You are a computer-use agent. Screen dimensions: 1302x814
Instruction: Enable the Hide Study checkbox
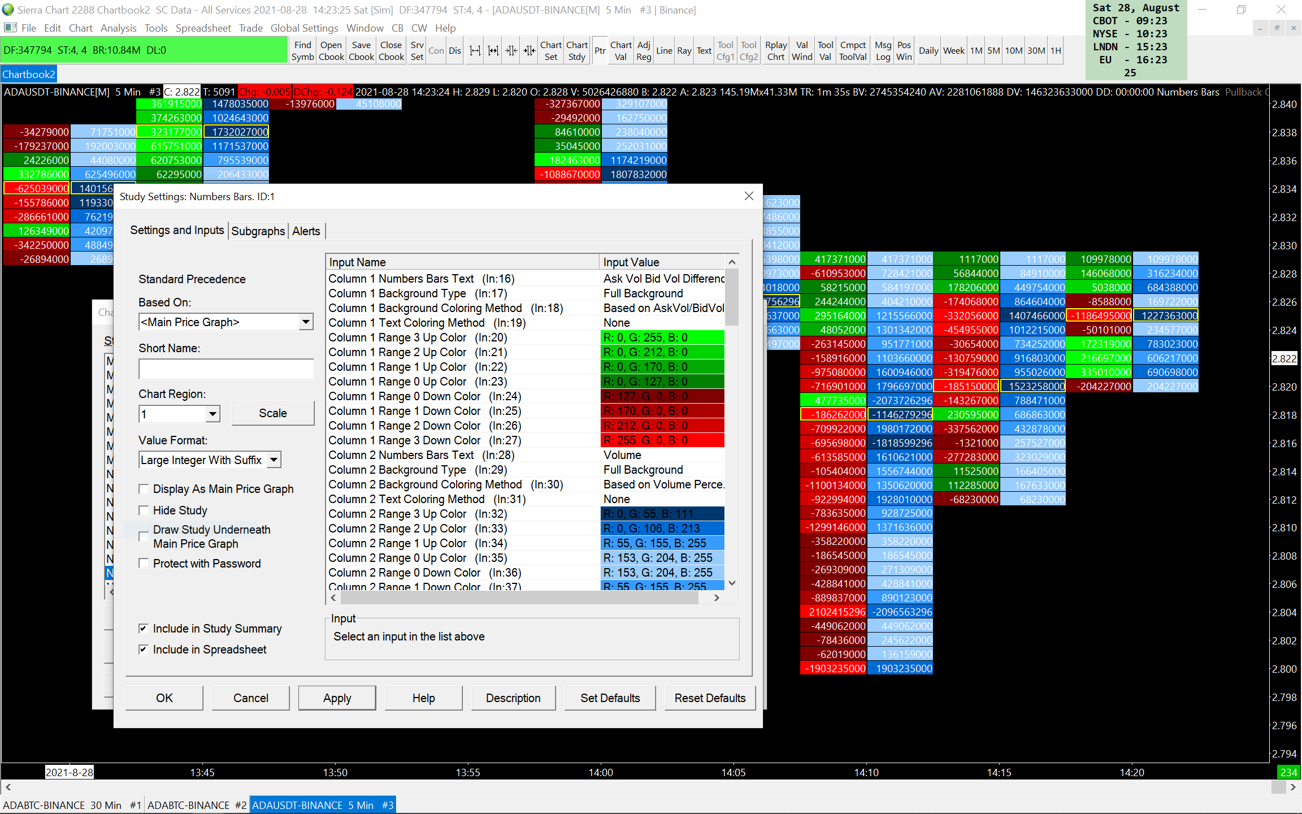[144, 510]
